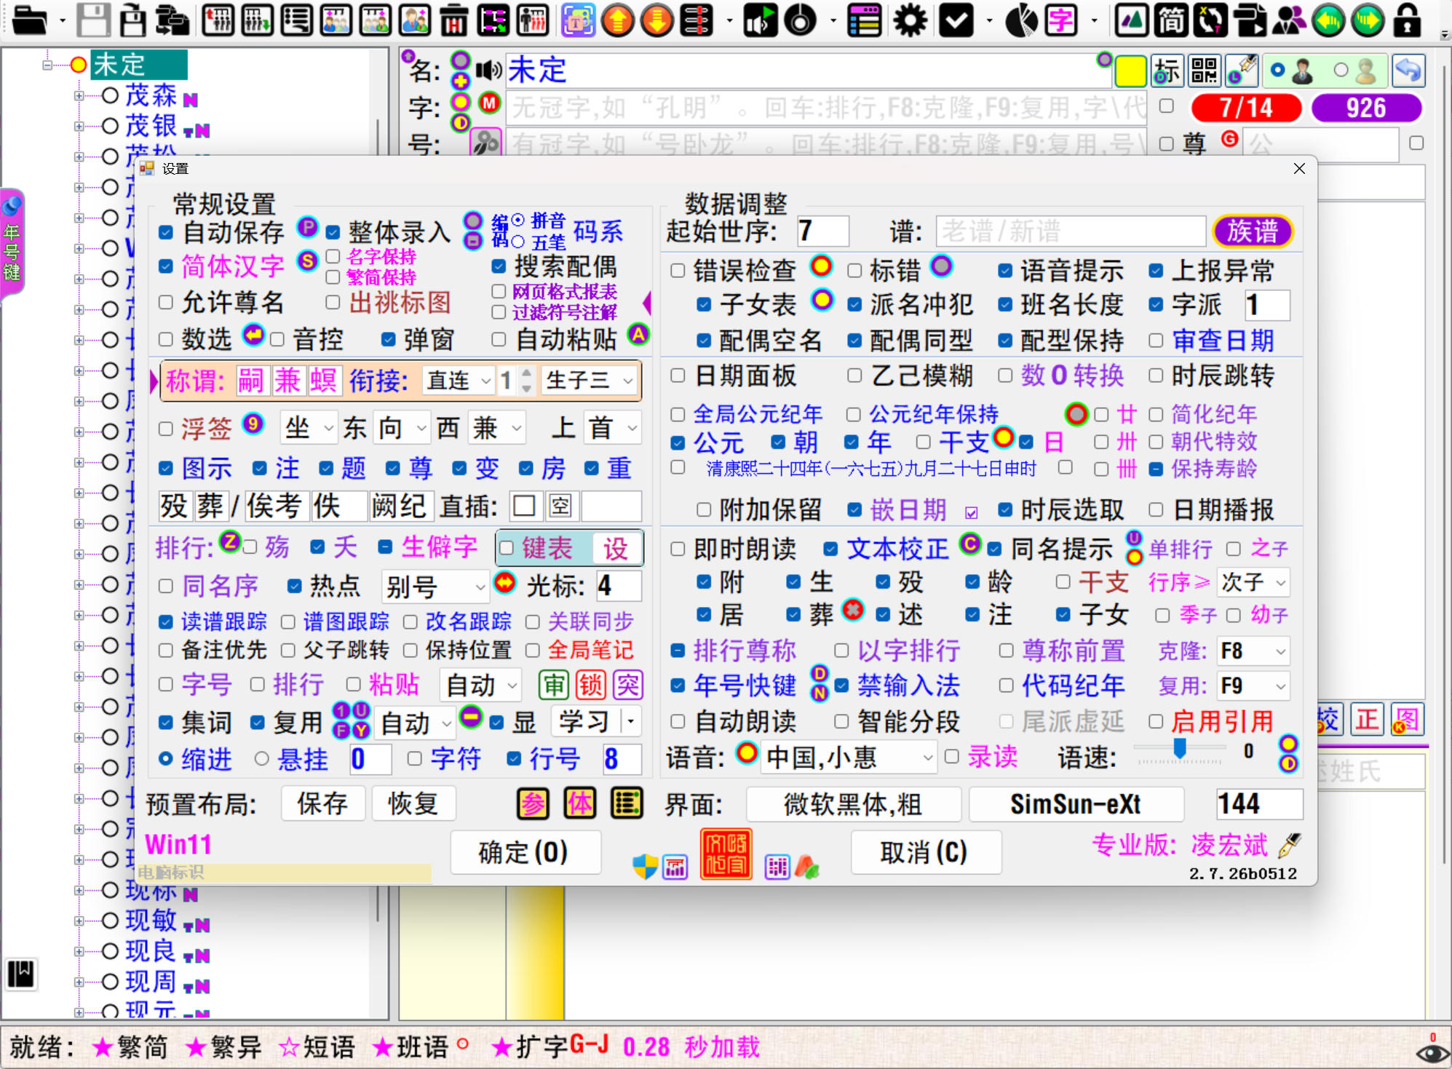Image resolution: width=1452 pixels, height=1069 pixels.
Task: Open file using the folder toolbar icon
Action: 30,20
